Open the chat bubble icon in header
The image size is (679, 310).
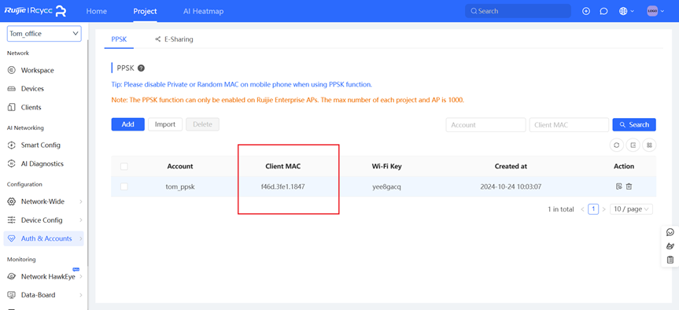(x=603, y=11)
